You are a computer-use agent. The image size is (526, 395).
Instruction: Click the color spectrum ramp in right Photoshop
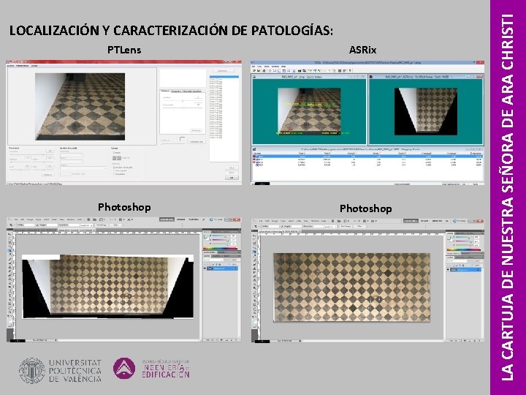point(464,249)
